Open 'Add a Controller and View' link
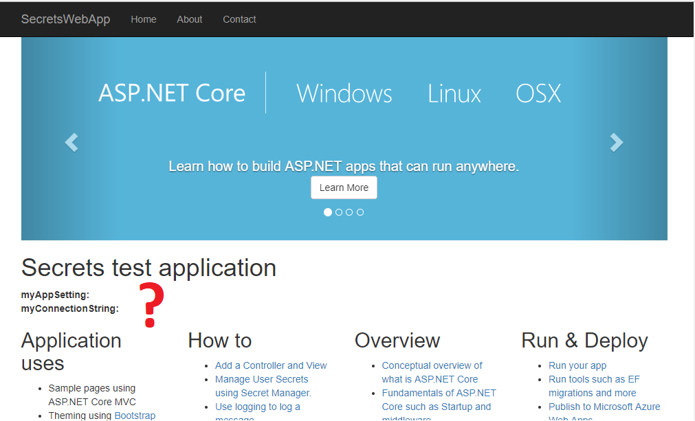Image resolution: width=695 pixels, height=421 pixels. coord(271,365)
